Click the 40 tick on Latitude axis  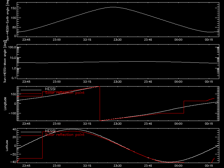14,129
